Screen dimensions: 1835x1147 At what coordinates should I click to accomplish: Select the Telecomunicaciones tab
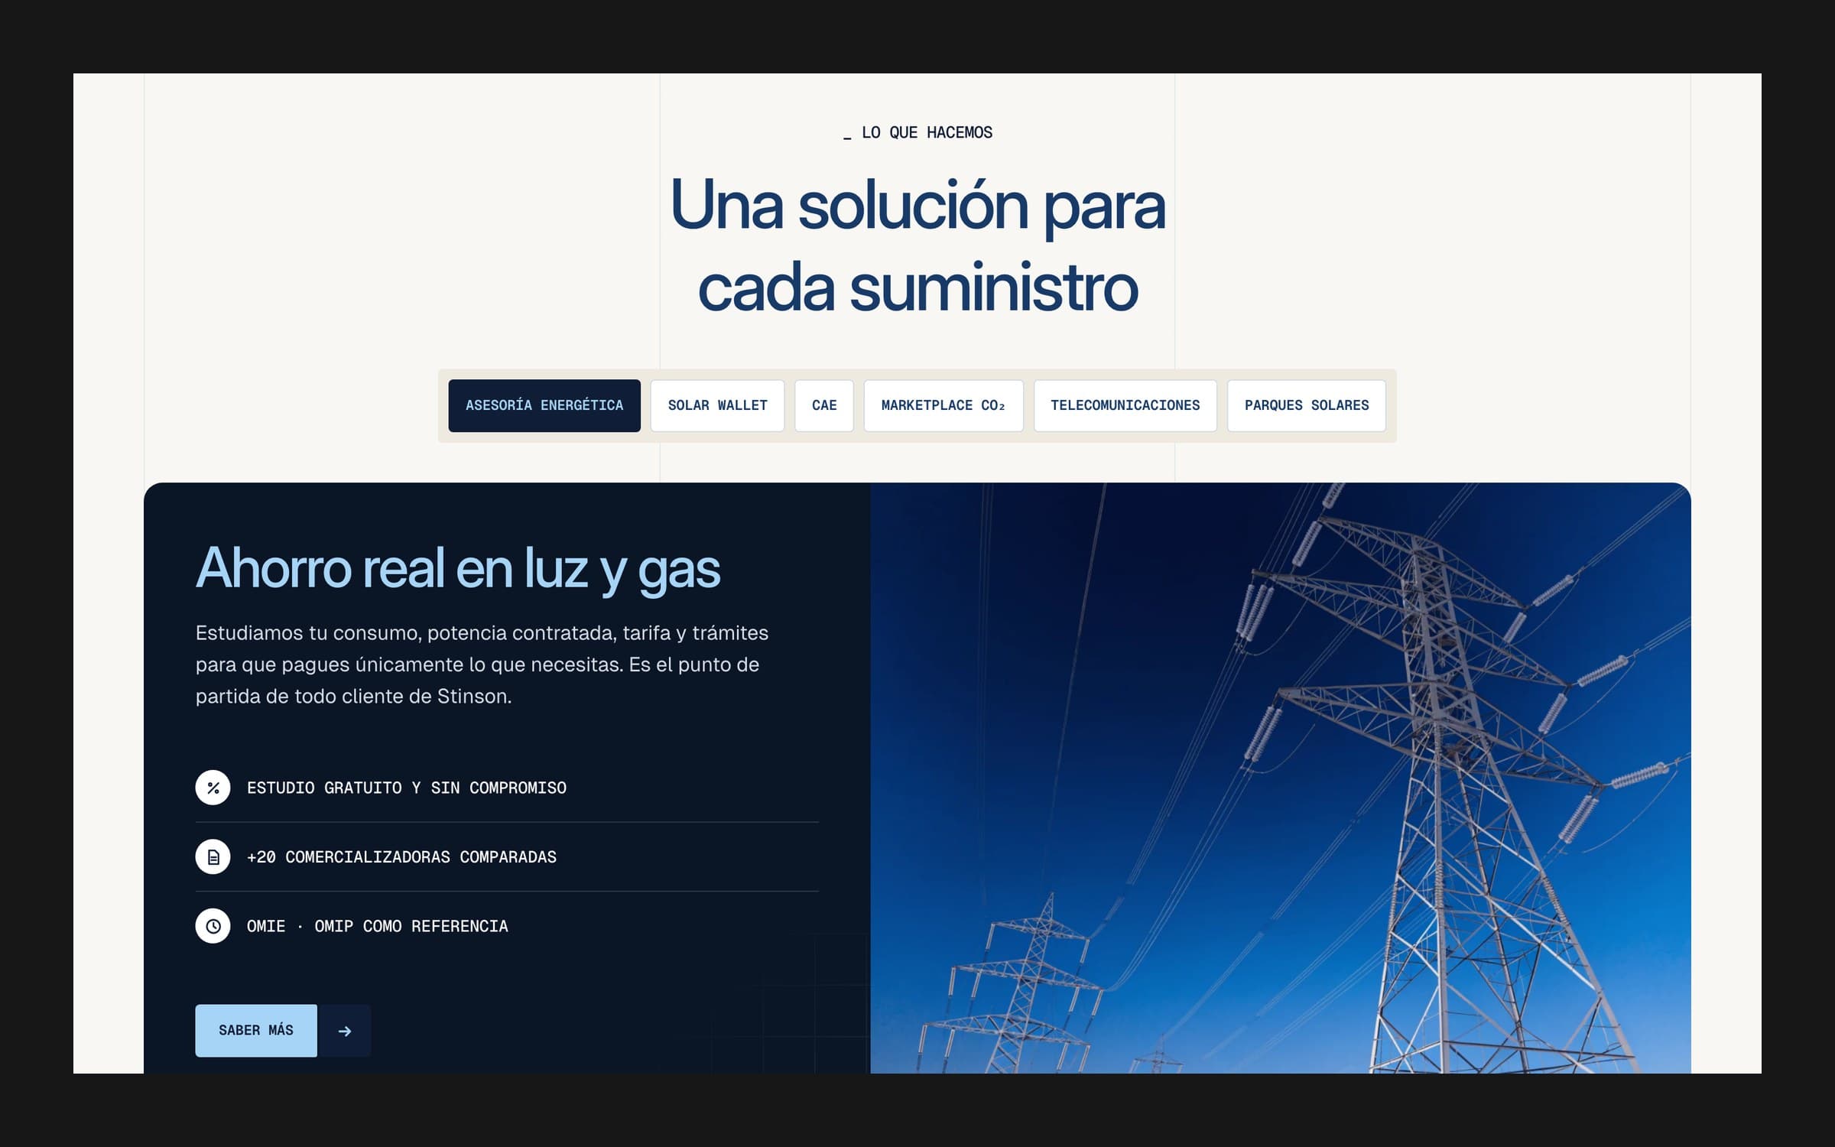coord(1125,405)
